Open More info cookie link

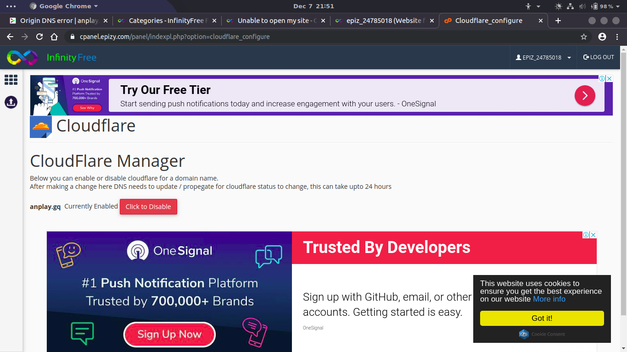[x=549, y=299]
